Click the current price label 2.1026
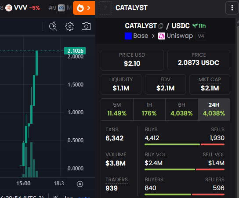 coord(75,51)
